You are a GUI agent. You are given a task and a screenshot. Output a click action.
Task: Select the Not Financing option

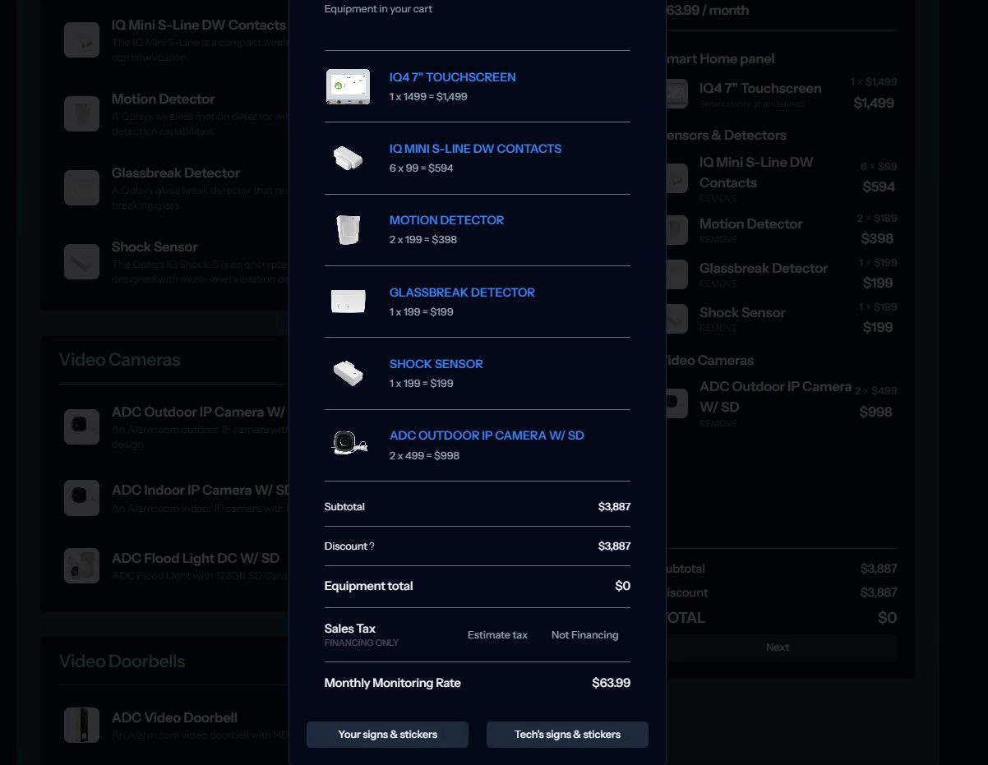coord(584,635)
